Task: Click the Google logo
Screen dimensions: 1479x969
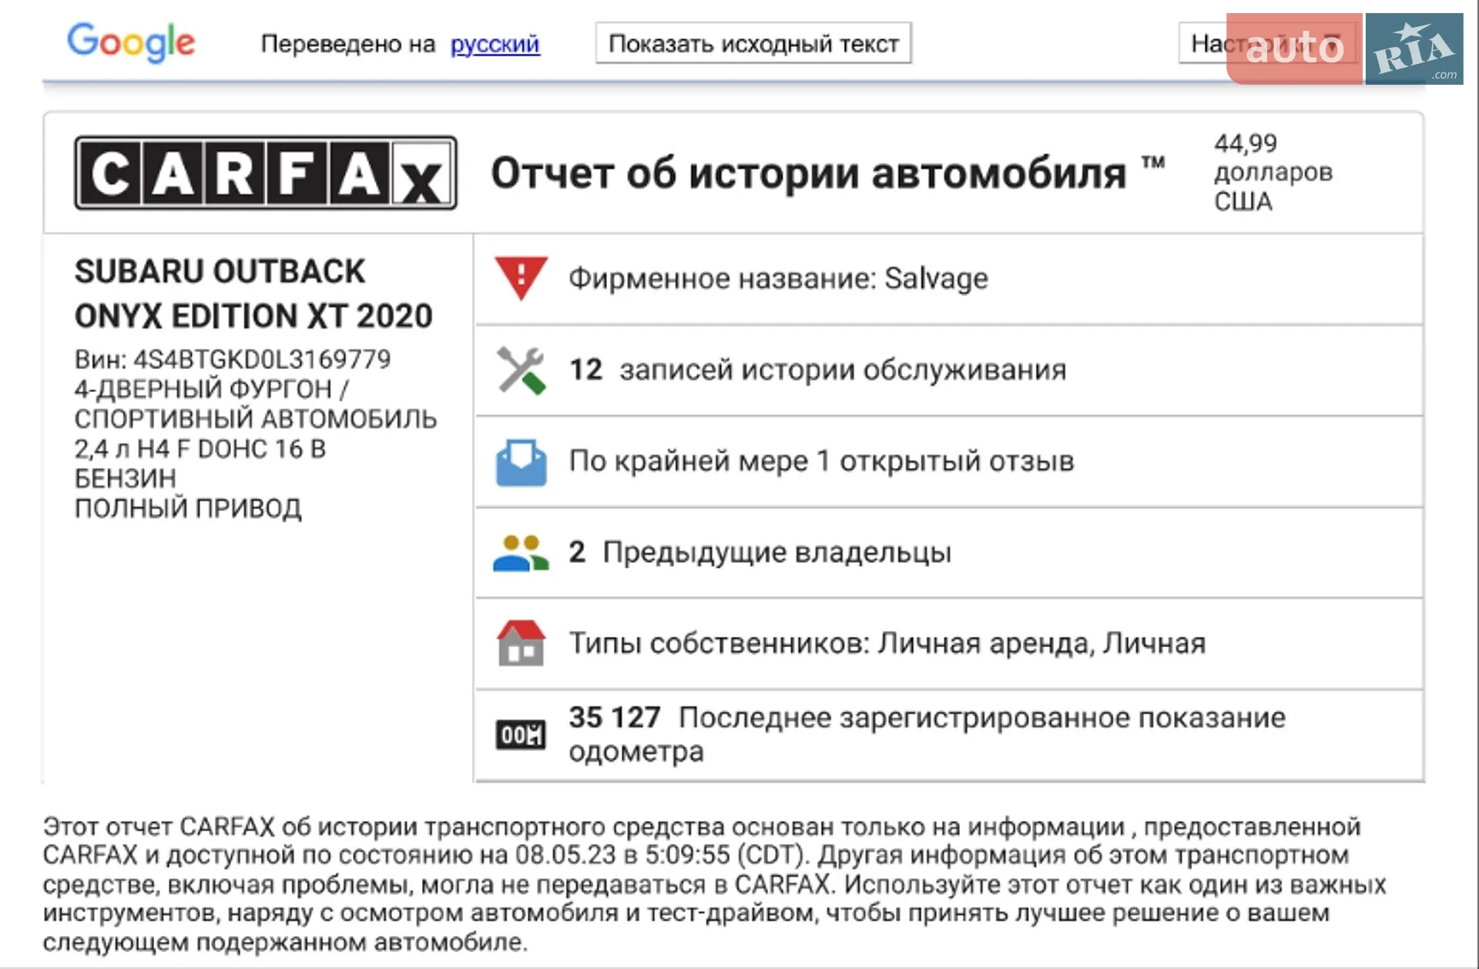Action: (x=131, y=42)
